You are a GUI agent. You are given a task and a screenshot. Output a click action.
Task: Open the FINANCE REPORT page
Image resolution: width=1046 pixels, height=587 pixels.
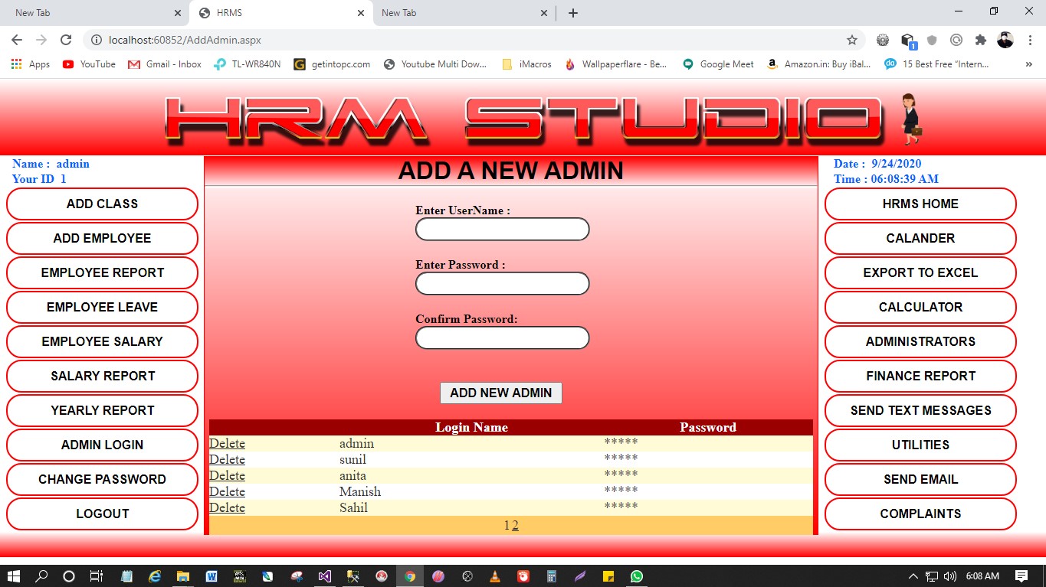click(x=920, y=376)
